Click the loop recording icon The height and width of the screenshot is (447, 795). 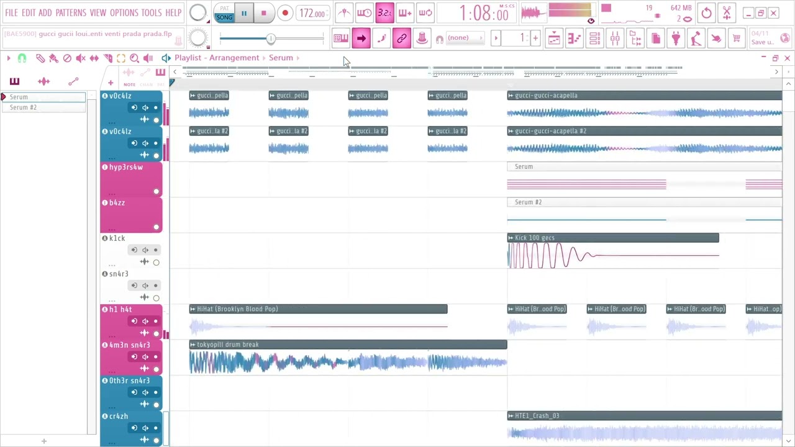[425, 12]
